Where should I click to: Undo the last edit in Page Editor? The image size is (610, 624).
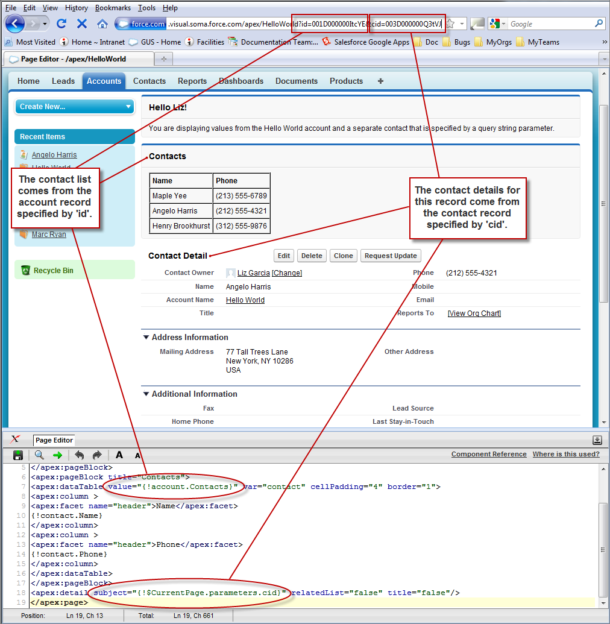tap(79, 455)
